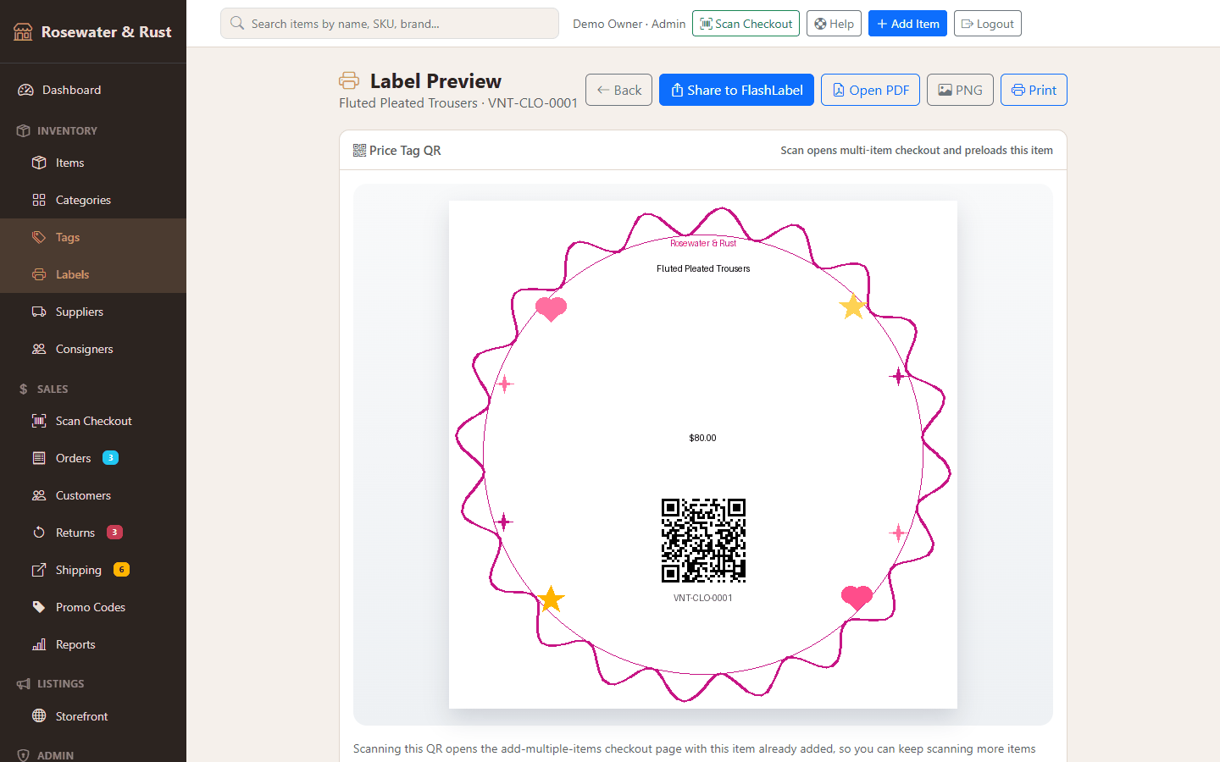This screenshot has height=762, width=1220.
Task: Click the Suppliers truck icon
Action: point(39,312)
